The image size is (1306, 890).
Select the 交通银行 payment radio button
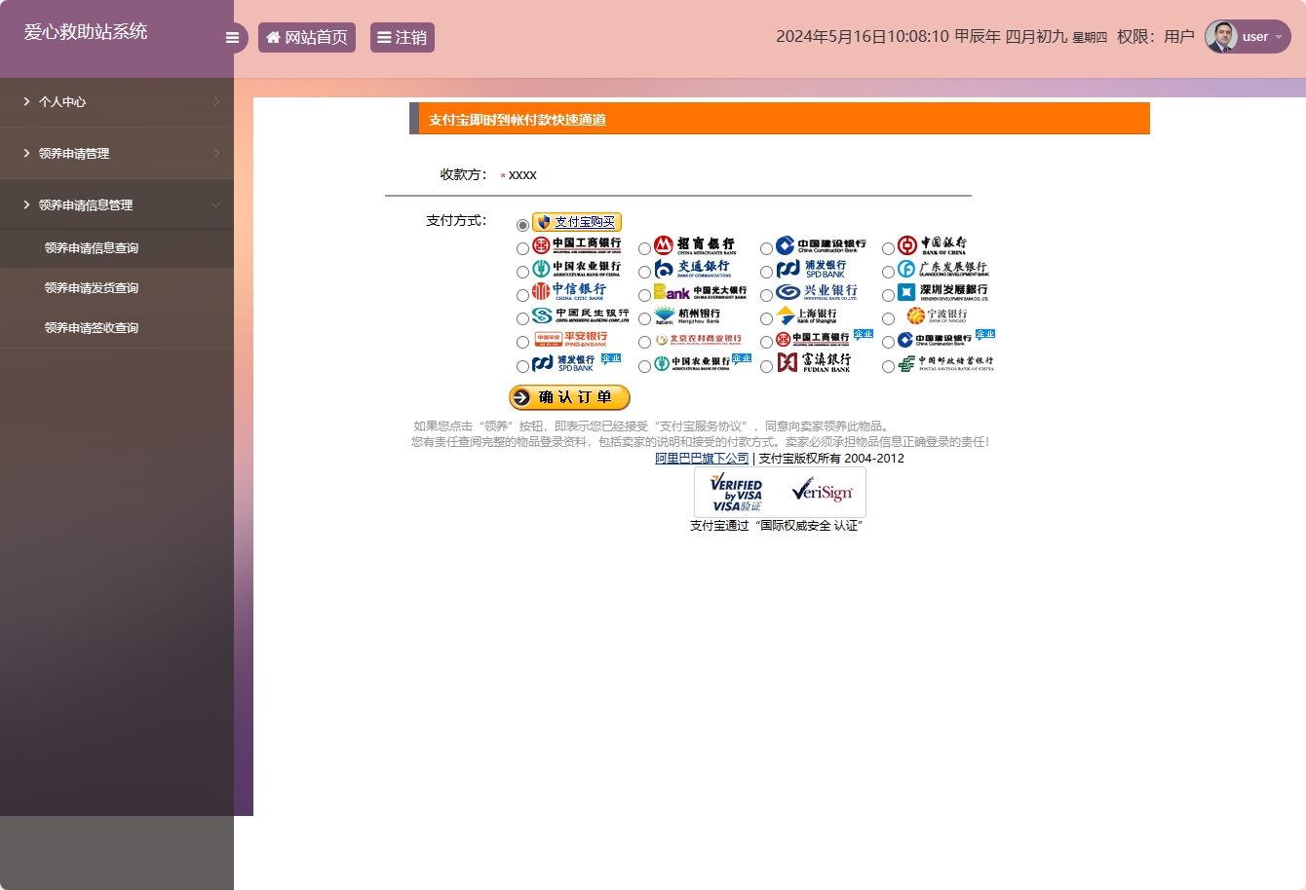pyautogui.click(x=644, y=271)
